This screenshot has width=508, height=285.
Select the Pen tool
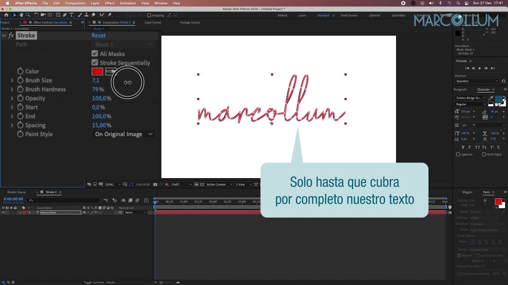tap(65, 15)
